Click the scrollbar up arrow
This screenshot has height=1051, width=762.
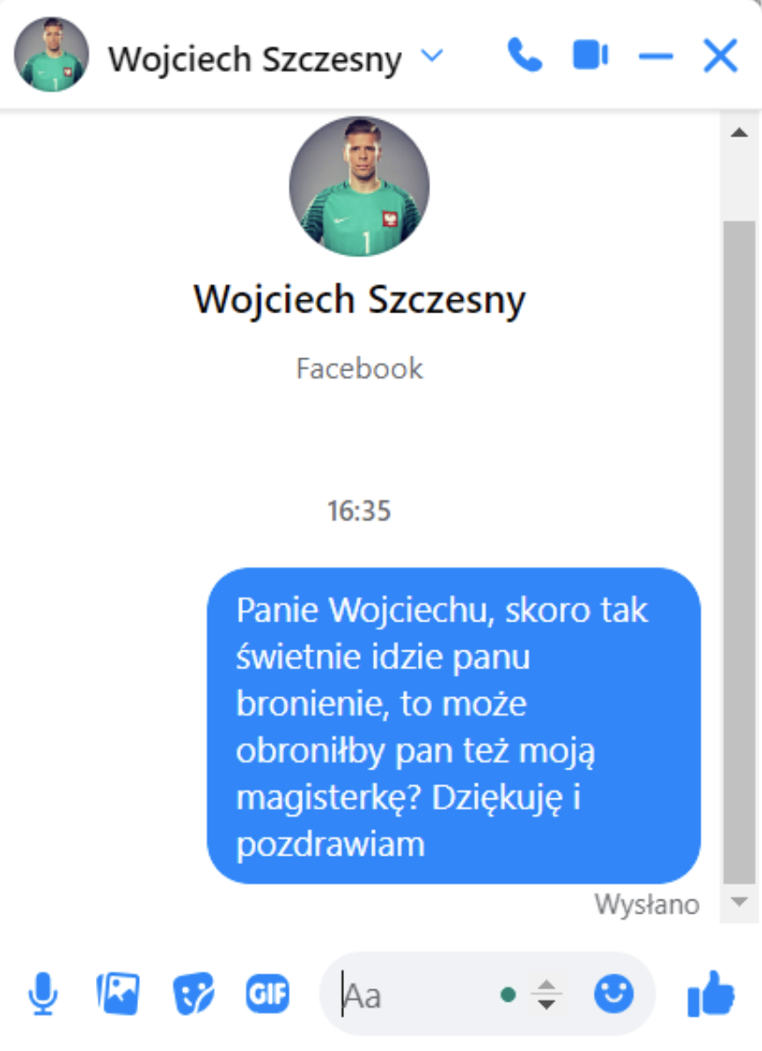[x=739, y=133]
